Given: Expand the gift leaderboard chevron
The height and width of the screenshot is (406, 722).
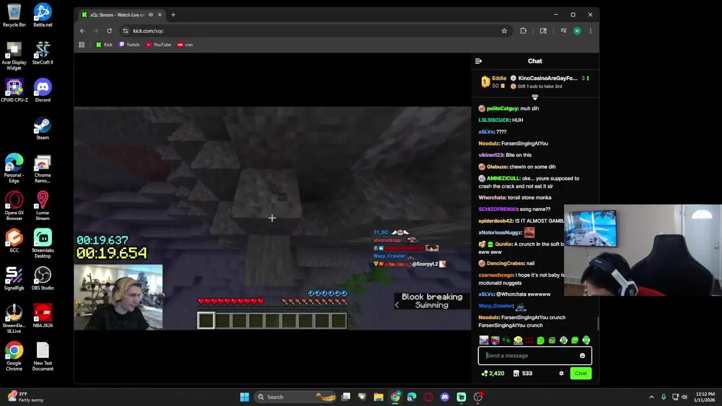Looking at the screenshot, I should pyautogui.click(x=535, y=98).
